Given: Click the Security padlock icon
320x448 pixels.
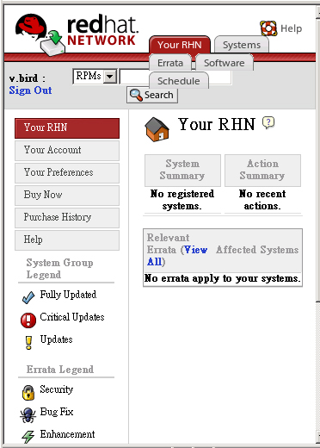Looking at the screenshot, I should [x=28, y=393].
